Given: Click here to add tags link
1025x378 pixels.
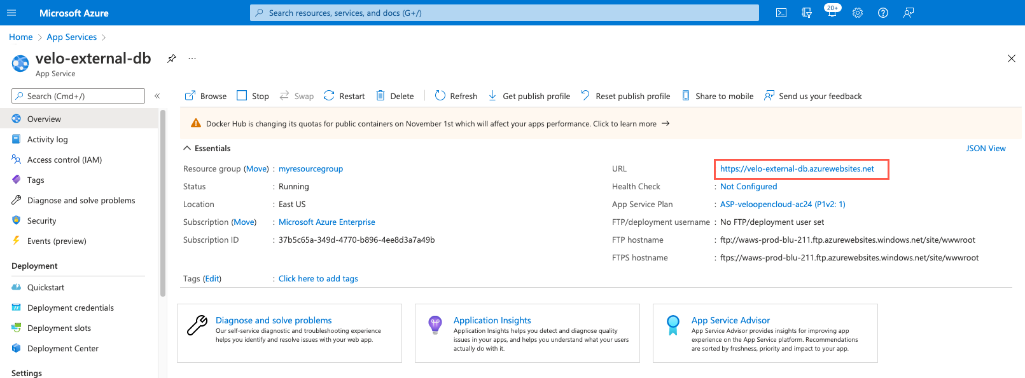Looking at the screenshot, I should [318, 278].
